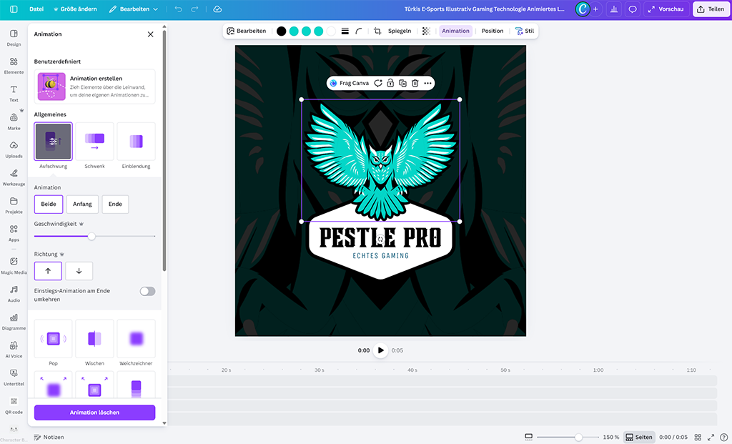Select the white color swatch

coord(331,31)
